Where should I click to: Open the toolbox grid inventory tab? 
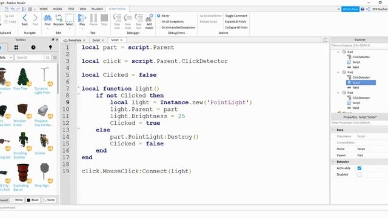tap(16, 47)
